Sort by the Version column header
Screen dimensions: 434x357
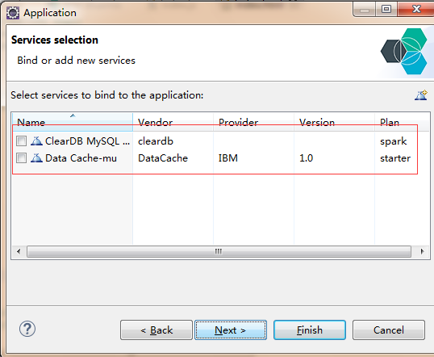click(334, 122)
